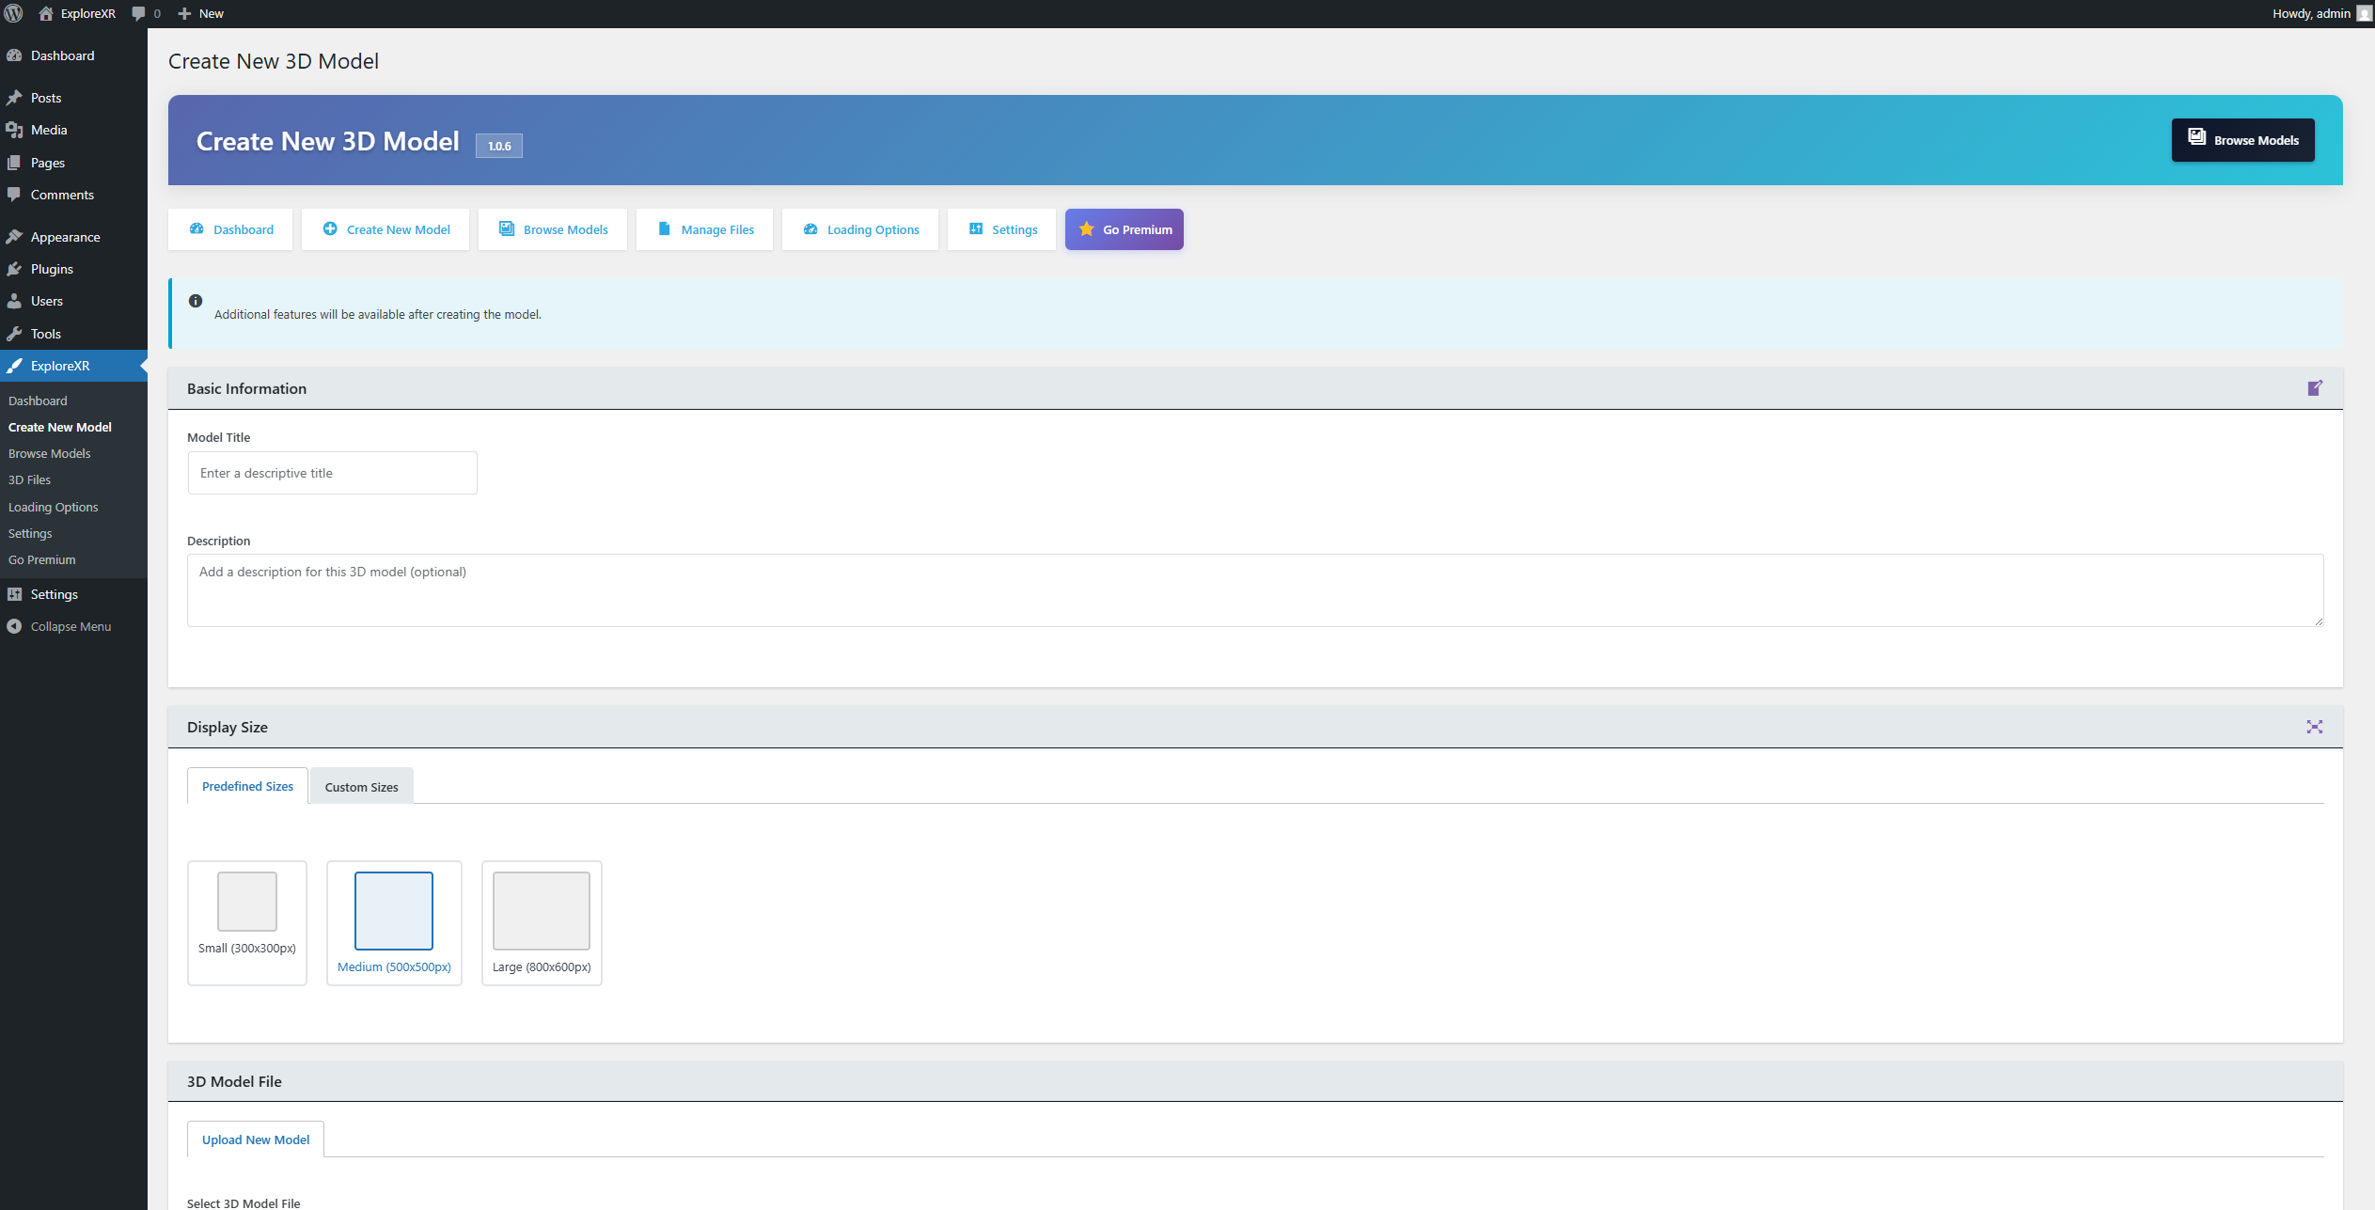Click the comments bubble icon in admin bar

point(139,13)
